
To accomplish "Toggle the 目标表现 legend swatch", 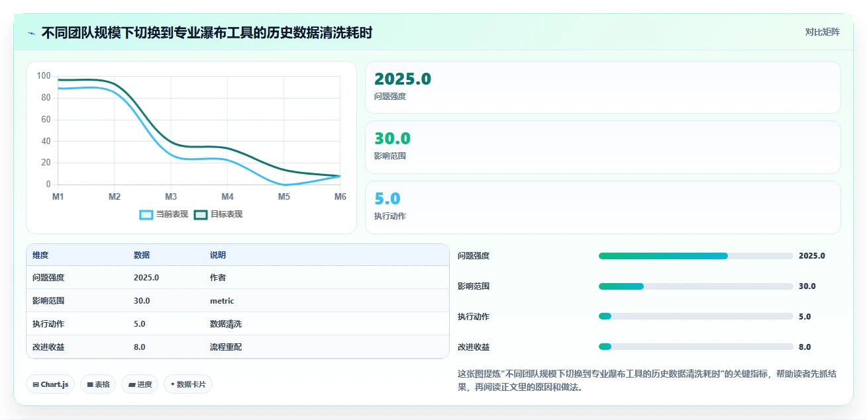I will (201, 214).
